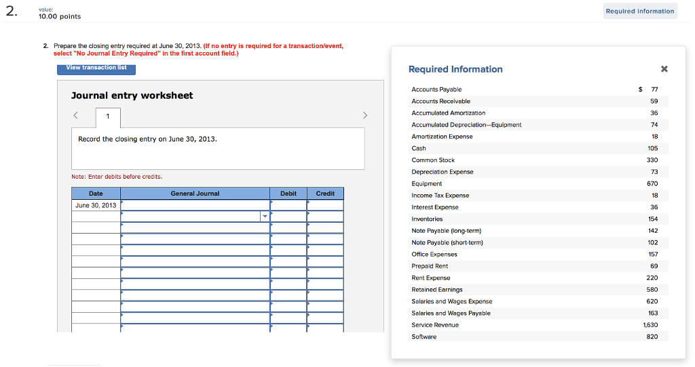Image resolution: width=695 pixels, height=367 pixels.
Task: Click the Amortization Expense row
Action: point(538,137)
